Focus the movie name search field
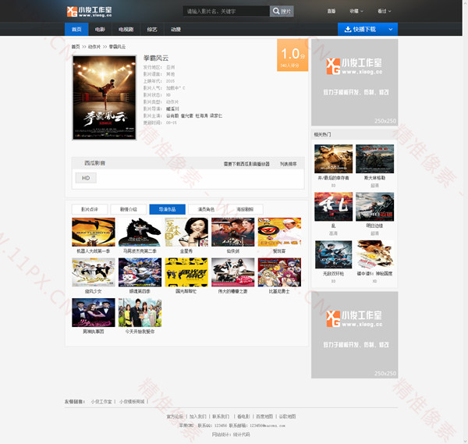This screenshot has width=468, height=444. (x=226, y=12)
